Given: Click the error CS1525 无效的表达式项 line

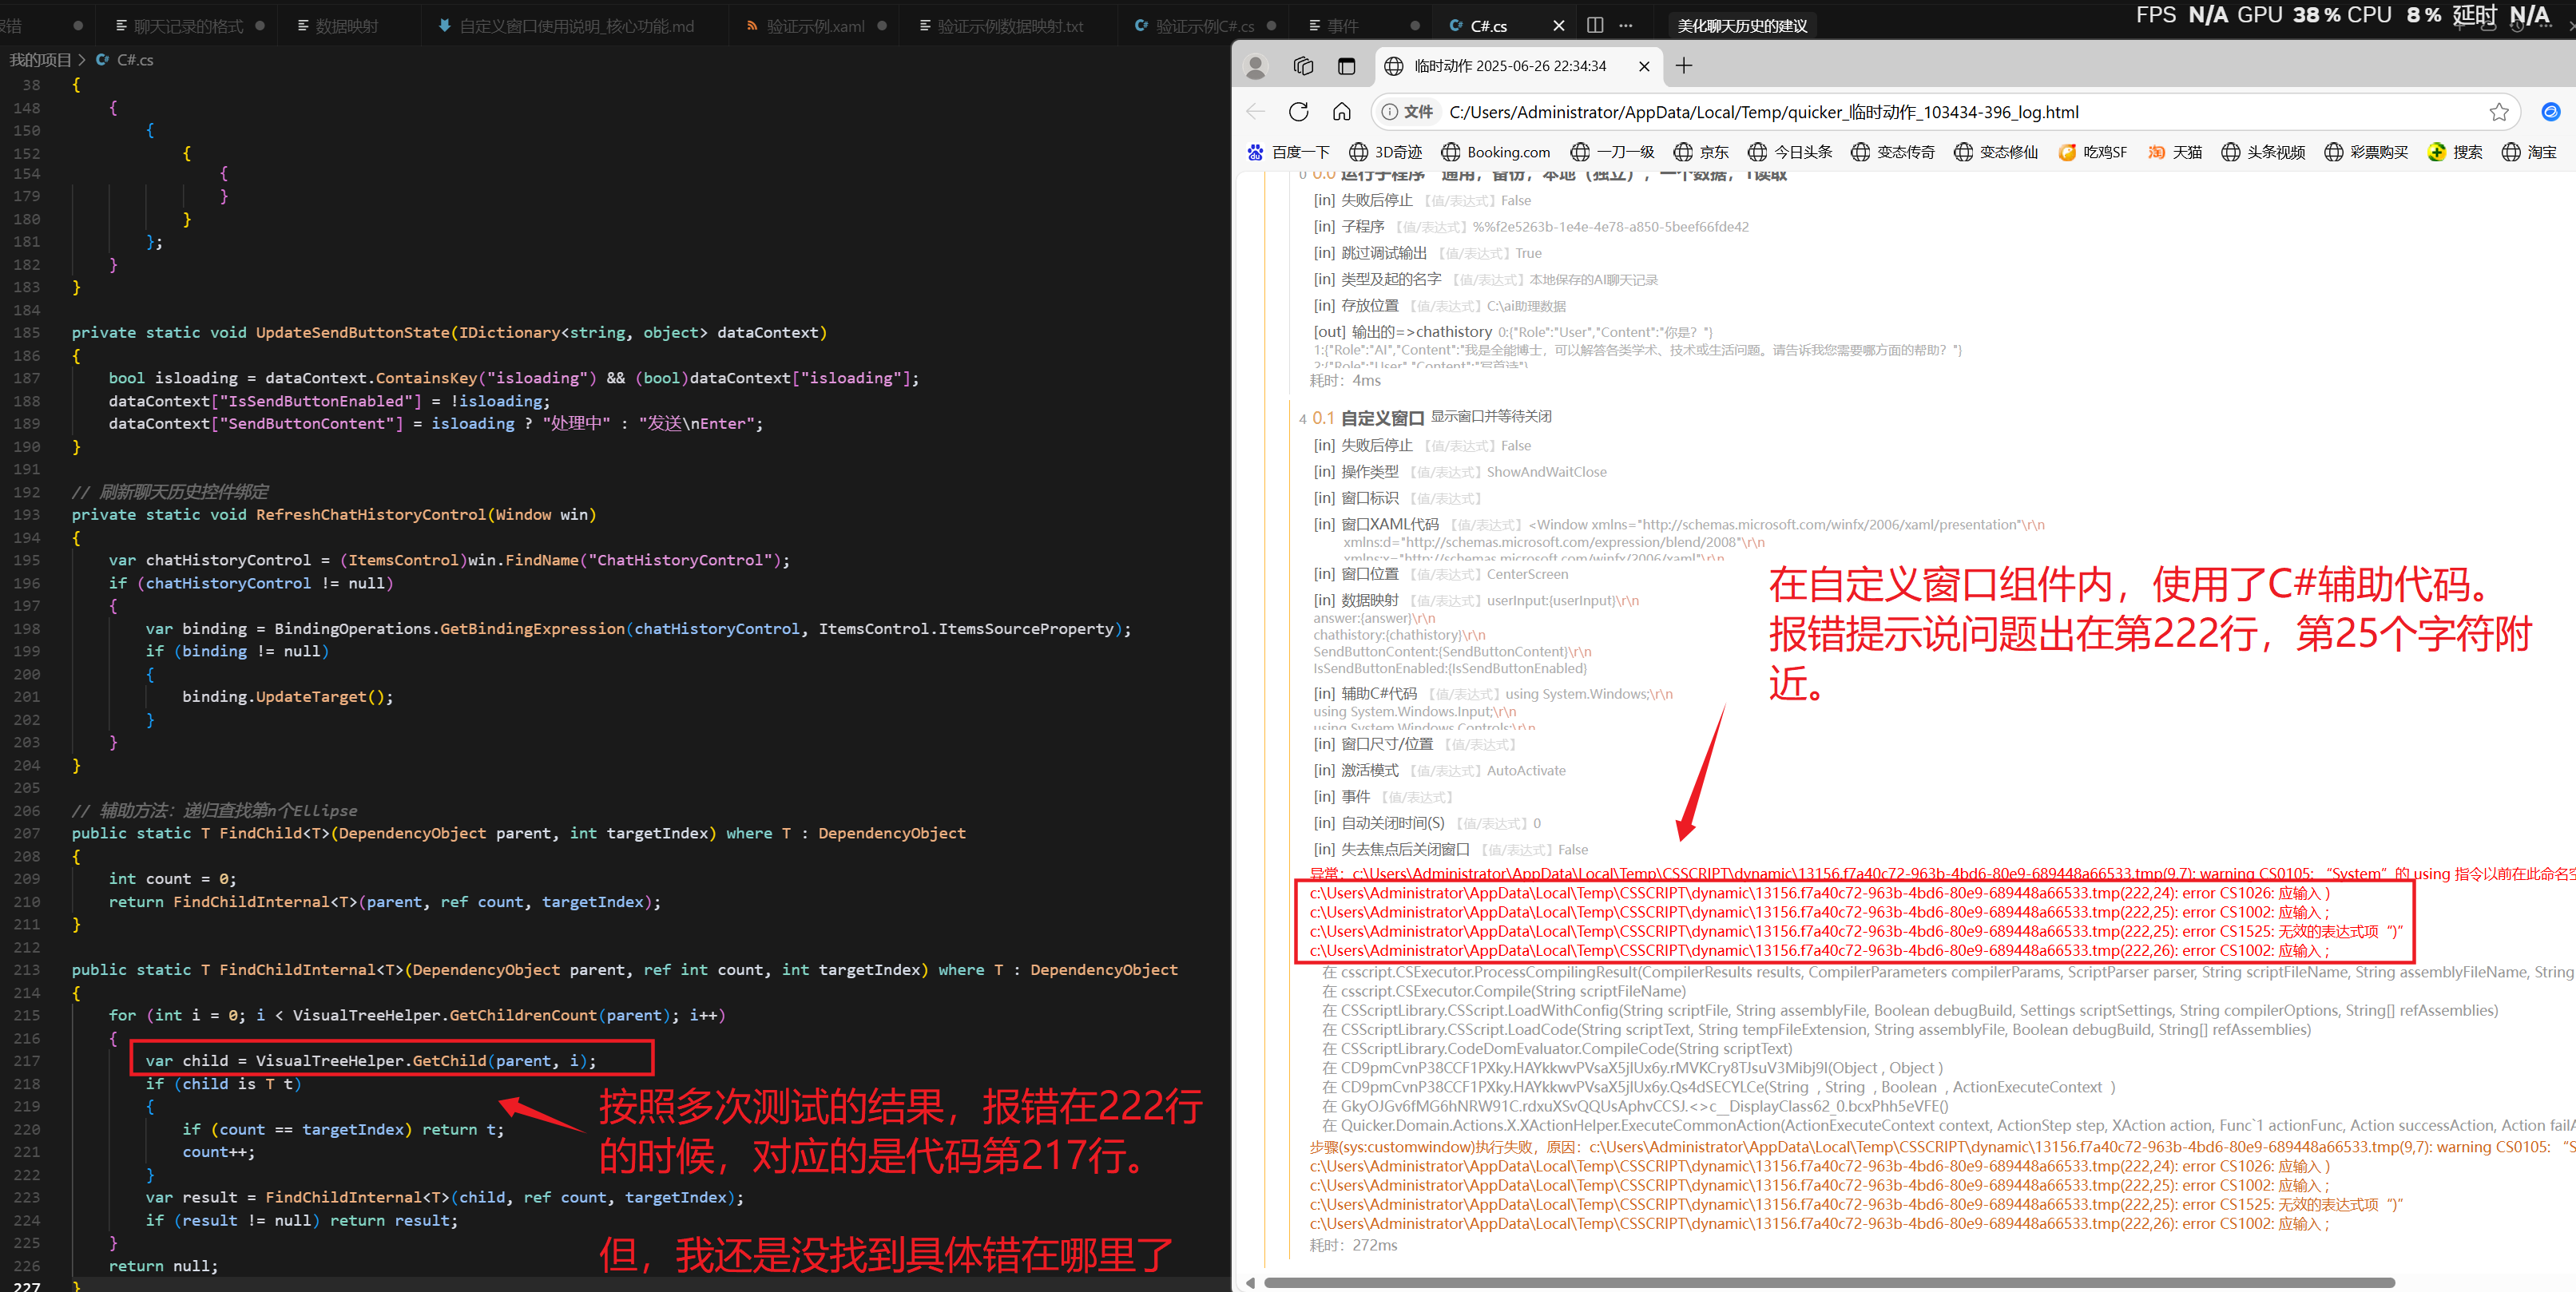Looking at the screenshot, I should pyautogui.click(x=1857, y=931).
